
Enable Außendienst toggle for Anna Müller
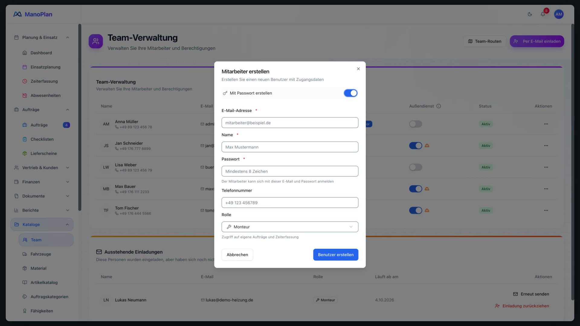tap(415, 124)
